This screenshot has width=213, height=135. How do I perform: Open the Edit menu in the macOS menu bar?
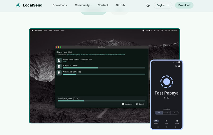46,30
